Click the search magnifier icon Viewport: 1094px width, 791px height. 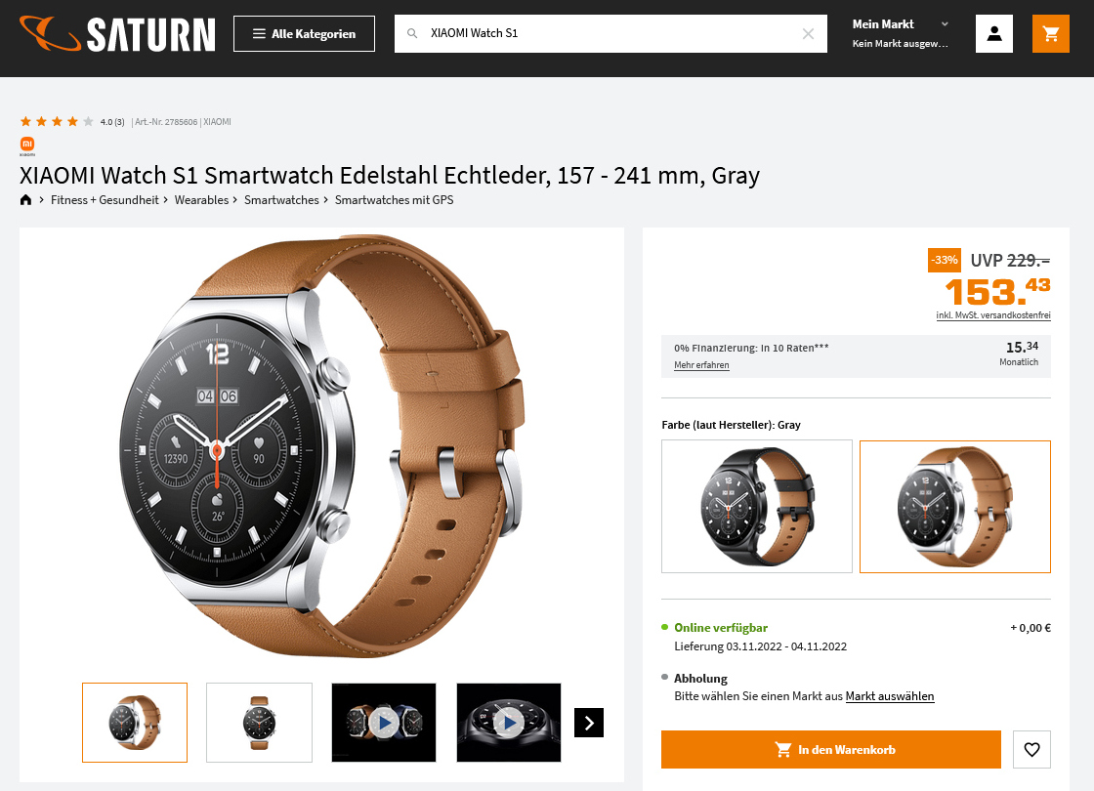(412, 33)
